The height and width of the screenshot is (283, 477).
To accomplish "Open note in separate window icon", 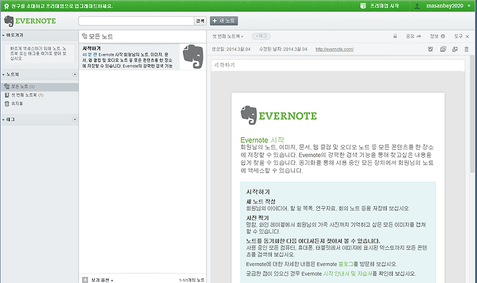I will pyautogui.click(x=455, y=49).
